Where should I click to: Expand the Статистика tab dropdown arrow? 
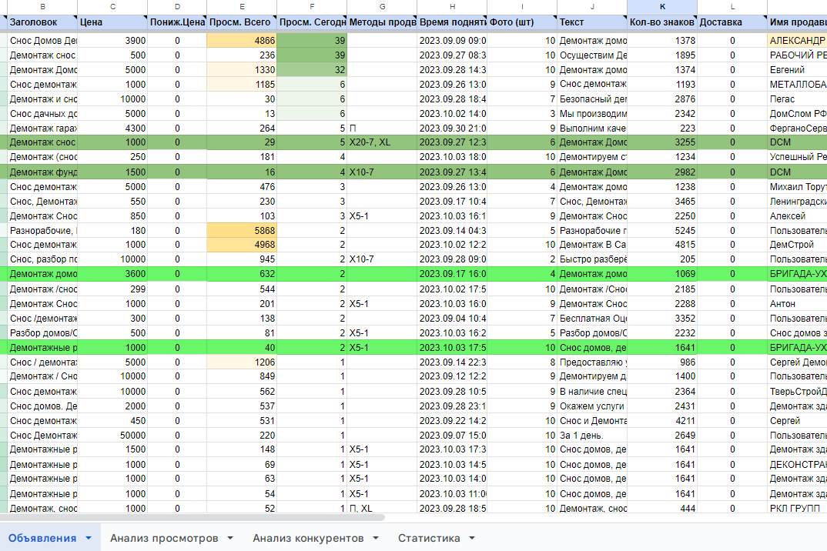coord(472,538)
